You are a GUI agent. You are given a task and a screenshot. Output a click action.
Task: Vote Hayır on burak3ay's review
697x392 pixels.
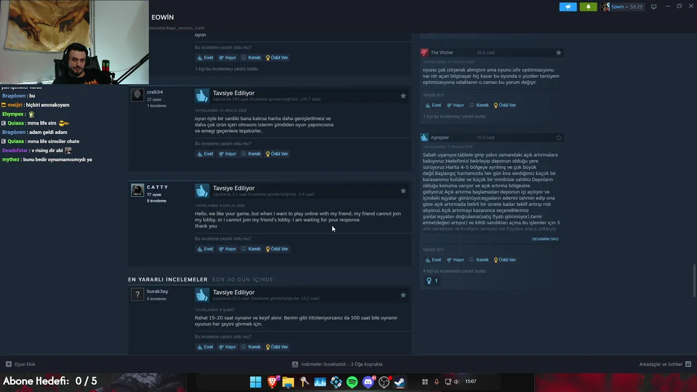(x=227, y=347)
